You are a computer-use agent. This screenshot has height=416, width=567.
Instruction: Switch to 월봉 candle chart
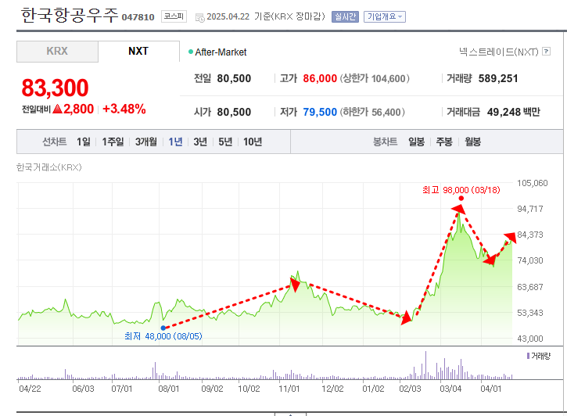click(x=472, y=142)
